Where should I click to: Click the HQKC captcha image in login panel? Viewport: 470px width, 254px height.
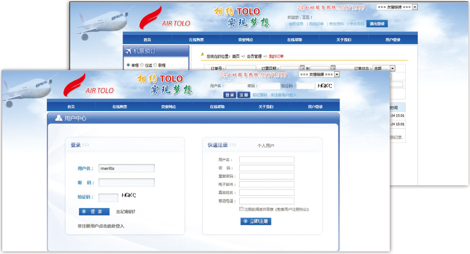[x=129, y=195]
